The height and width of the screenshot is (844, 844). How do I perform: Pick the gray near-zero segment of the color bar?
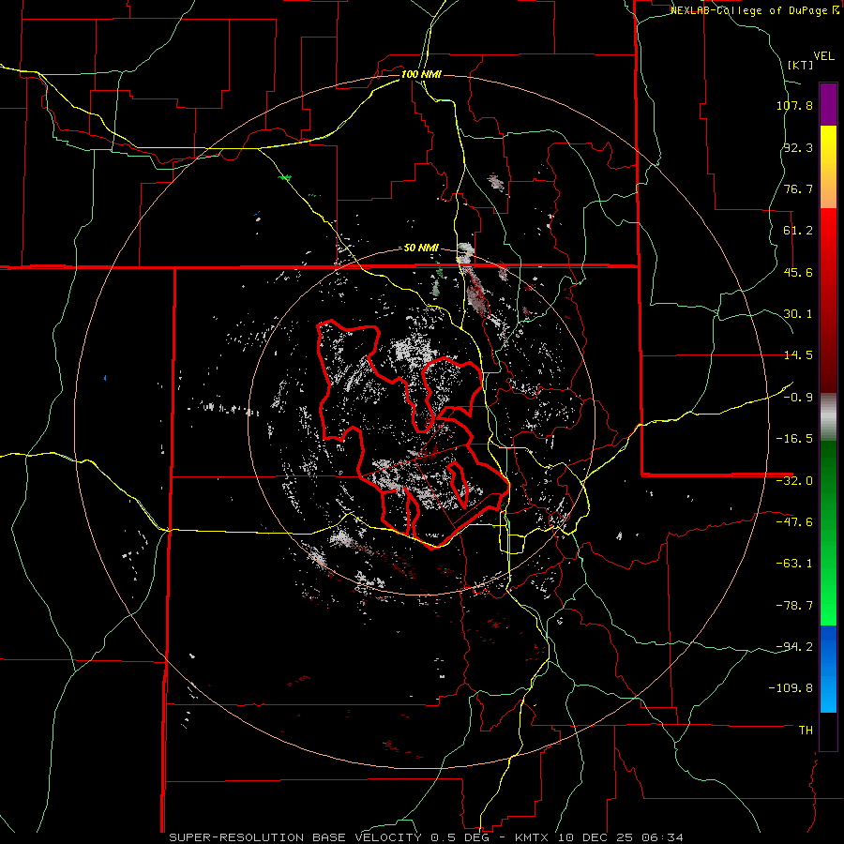828,415
